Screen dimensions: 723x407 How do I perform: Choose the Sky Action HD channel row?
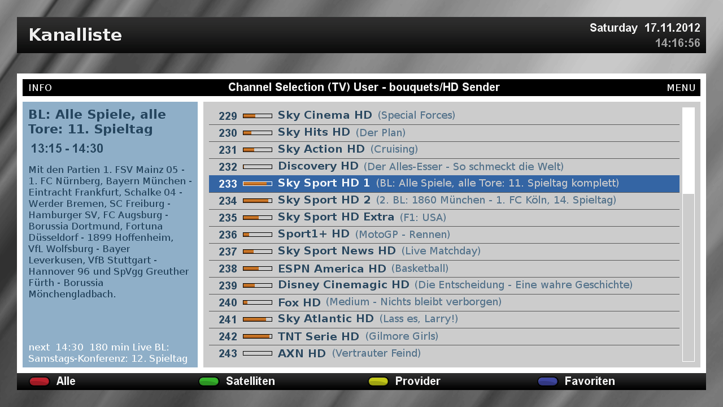[321, 149]
